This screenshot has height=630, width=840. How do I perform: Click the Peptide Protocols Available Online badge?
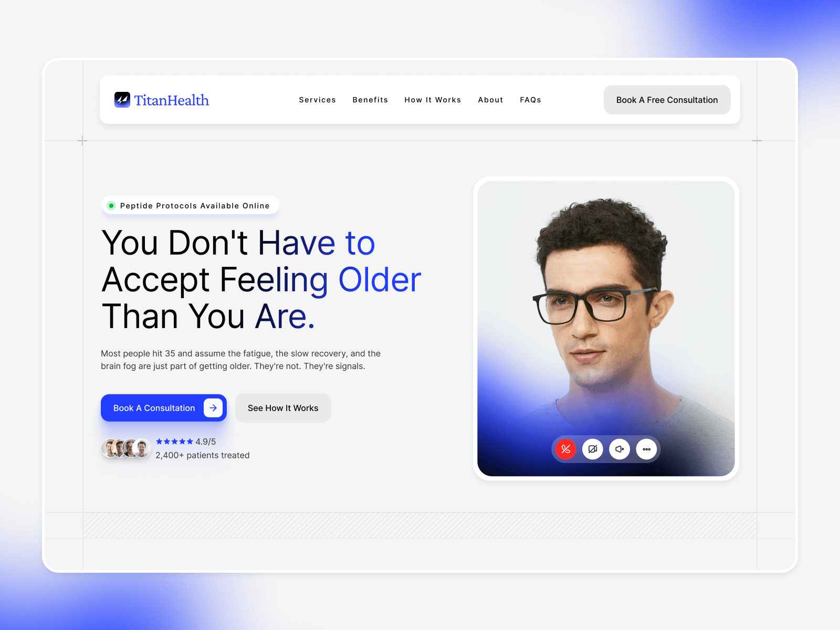pyautogui.click(x=190, y=206)
